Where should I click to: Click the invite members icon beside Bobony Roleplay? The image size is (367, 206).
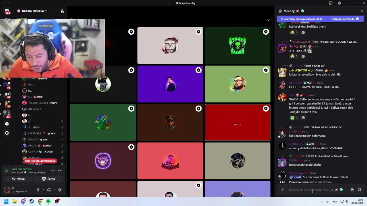62,11
